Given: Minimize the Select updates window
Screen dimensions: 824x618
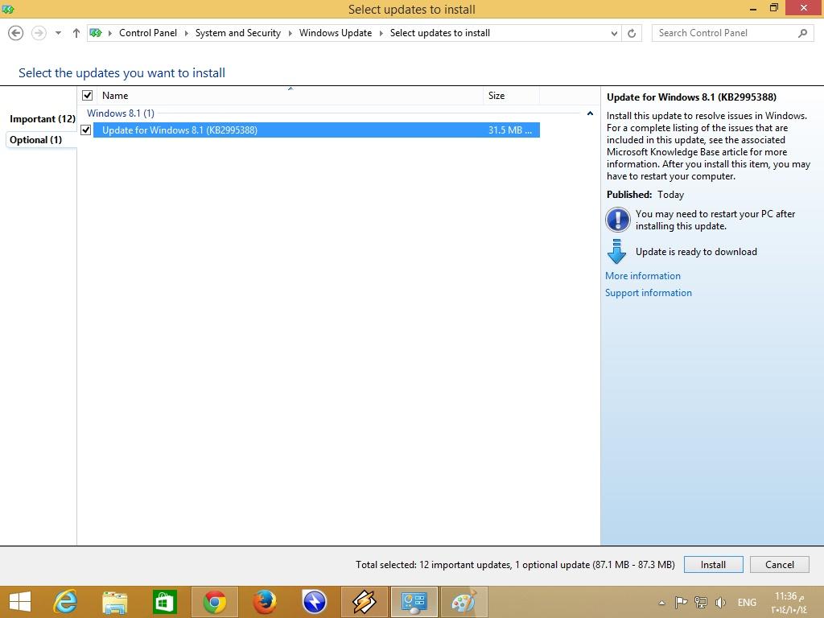Looking at the screenshot, I should click(x=753, y=8).
